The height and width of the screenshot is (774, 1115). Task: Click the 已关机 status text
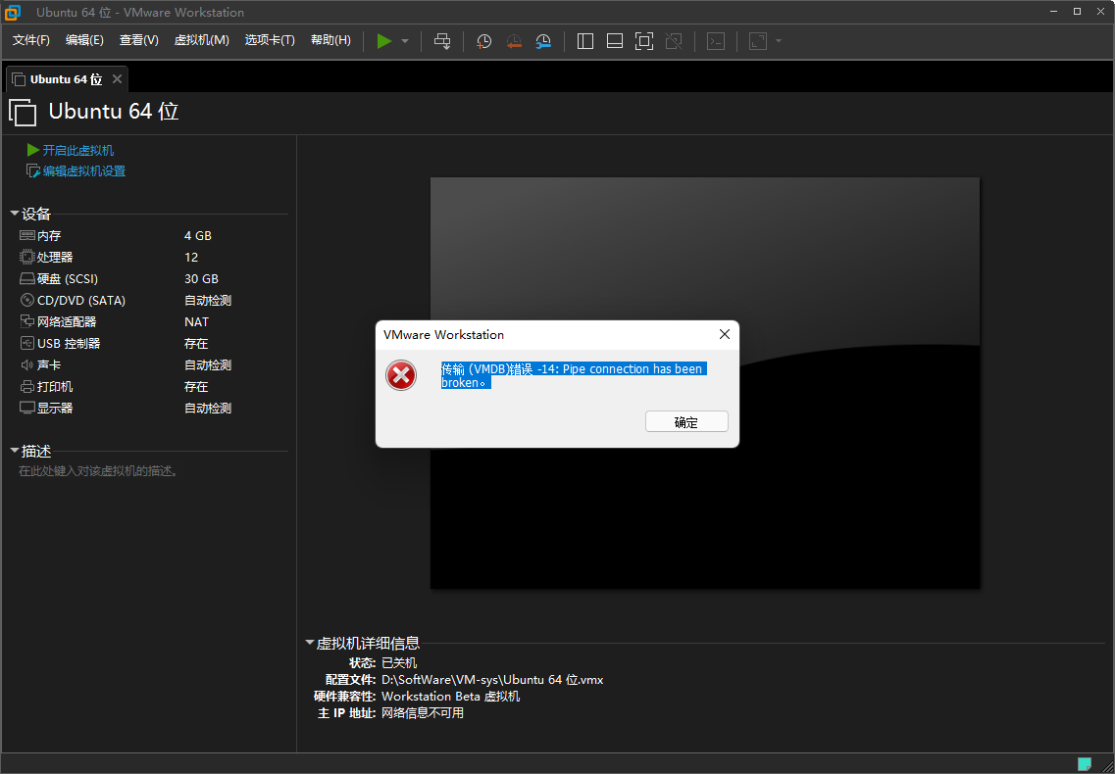click(x=399, y=663)
